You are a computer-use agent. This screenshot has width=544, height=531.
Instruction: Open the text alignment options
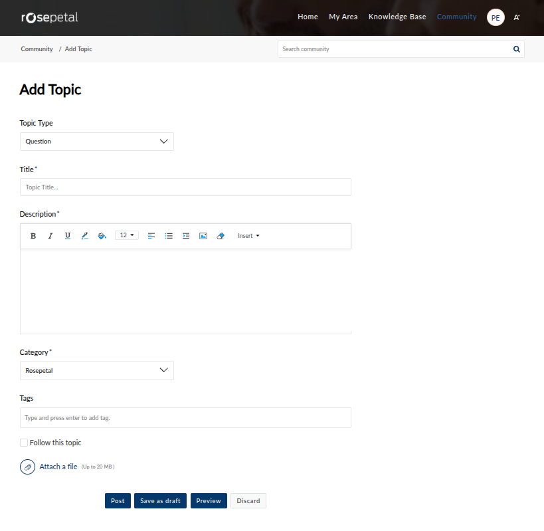tap(151, 236)
